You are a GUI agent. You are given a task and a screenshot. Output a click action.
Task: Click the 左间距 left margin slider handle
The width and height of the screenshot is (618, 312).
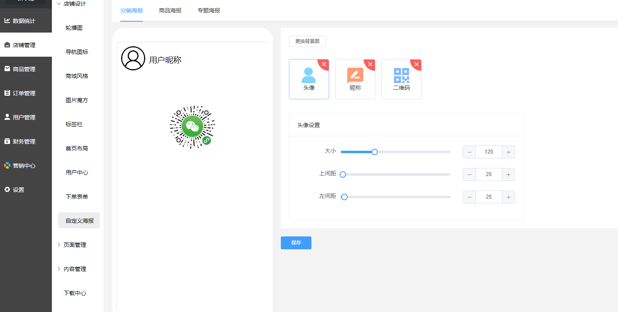(x=344, y=197)
